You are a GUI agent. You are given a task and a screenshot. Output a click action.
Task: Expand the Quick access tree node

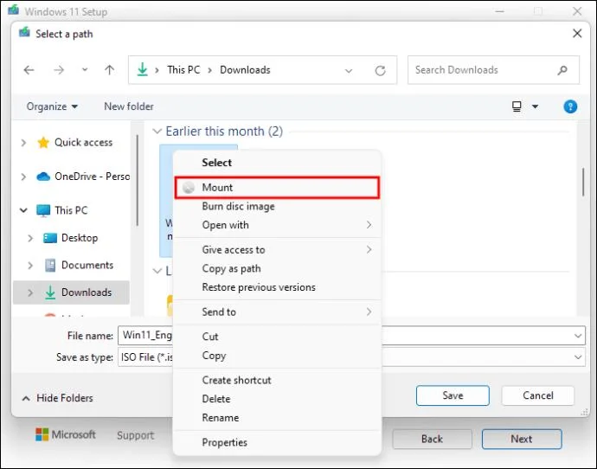[23, 143]
